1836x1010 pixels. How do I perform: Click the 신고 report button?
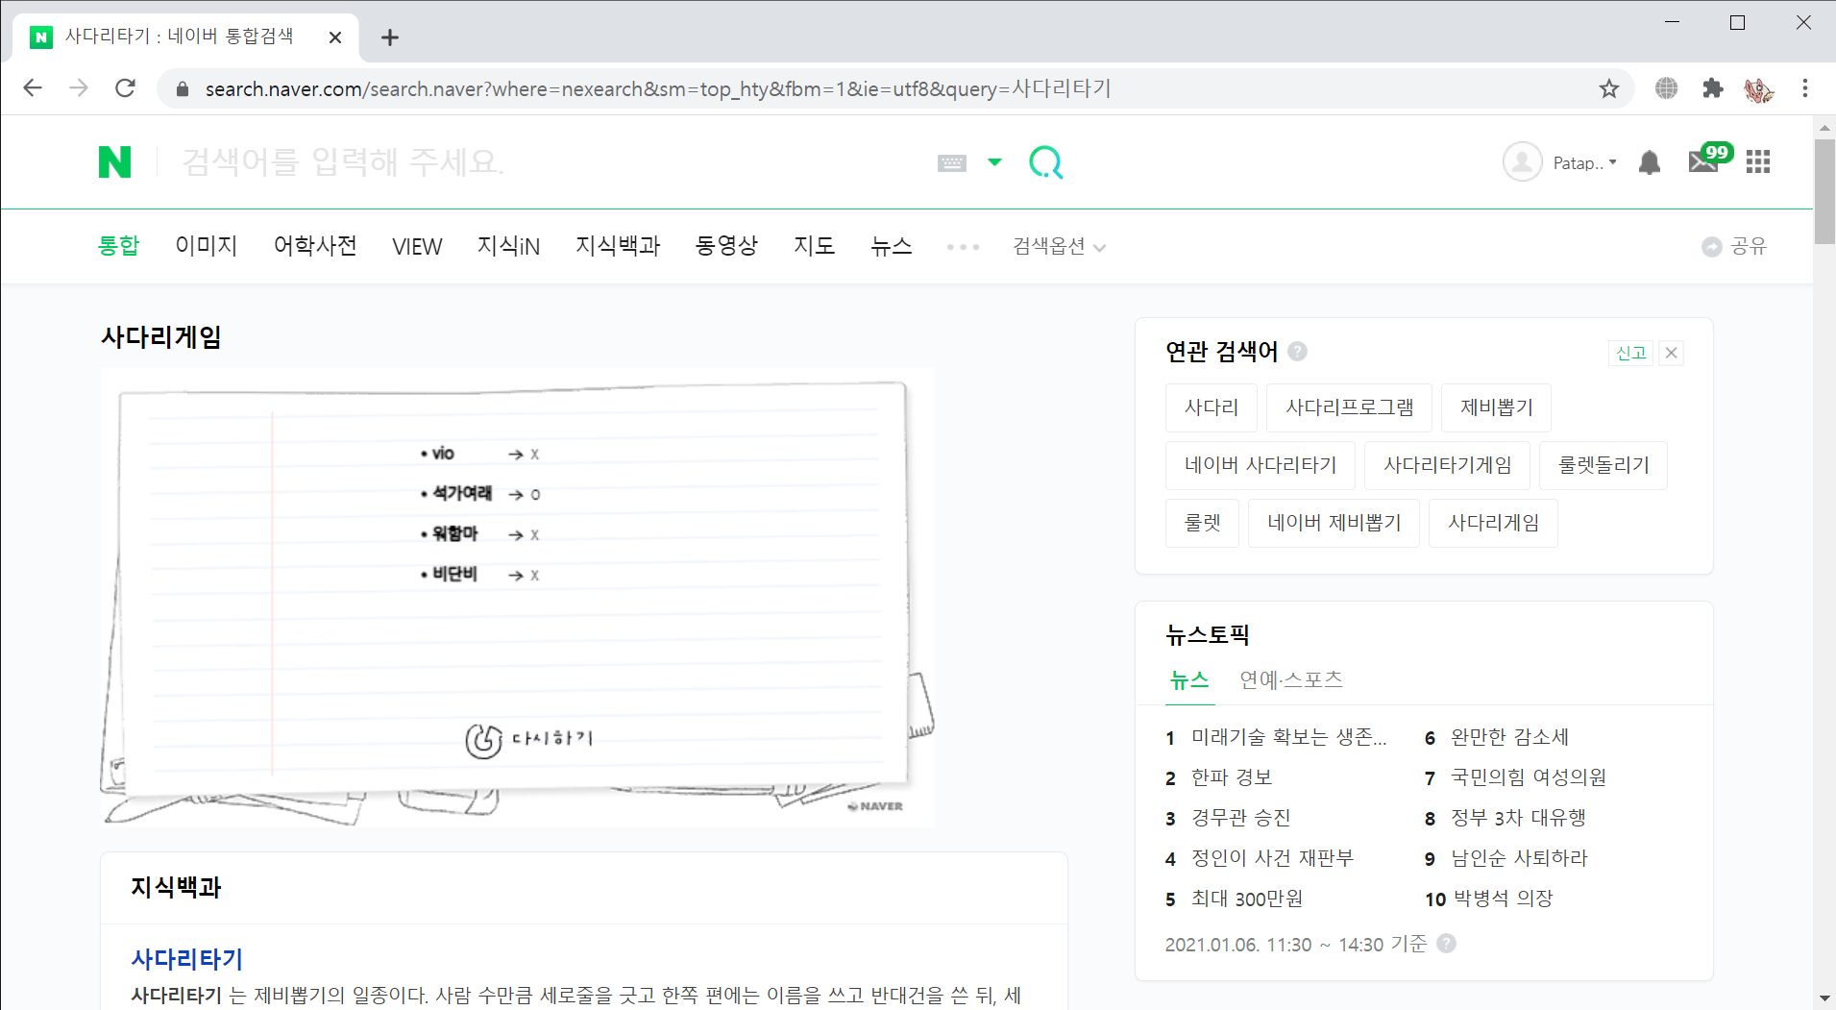pos(1630,353)
